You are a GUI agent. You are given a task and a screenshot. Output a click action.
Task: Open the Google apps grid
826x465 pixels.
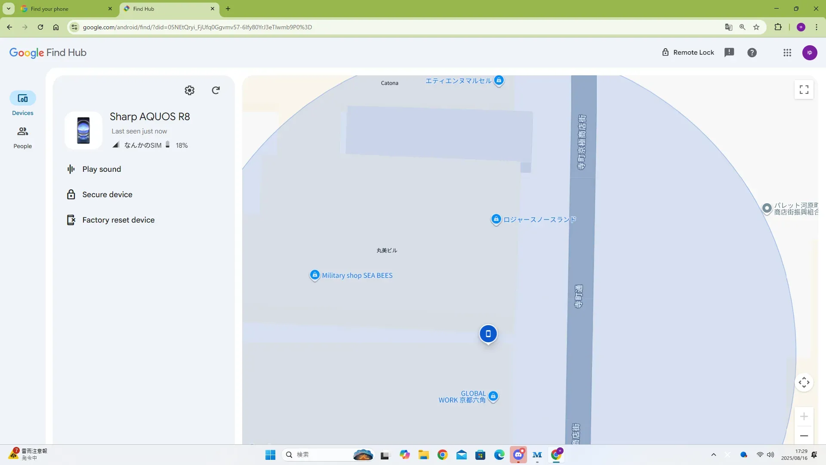787,53
